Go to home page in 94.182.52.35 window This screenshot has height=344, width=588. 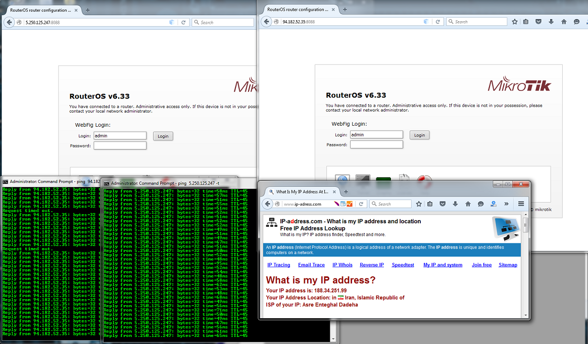point(564,22)
